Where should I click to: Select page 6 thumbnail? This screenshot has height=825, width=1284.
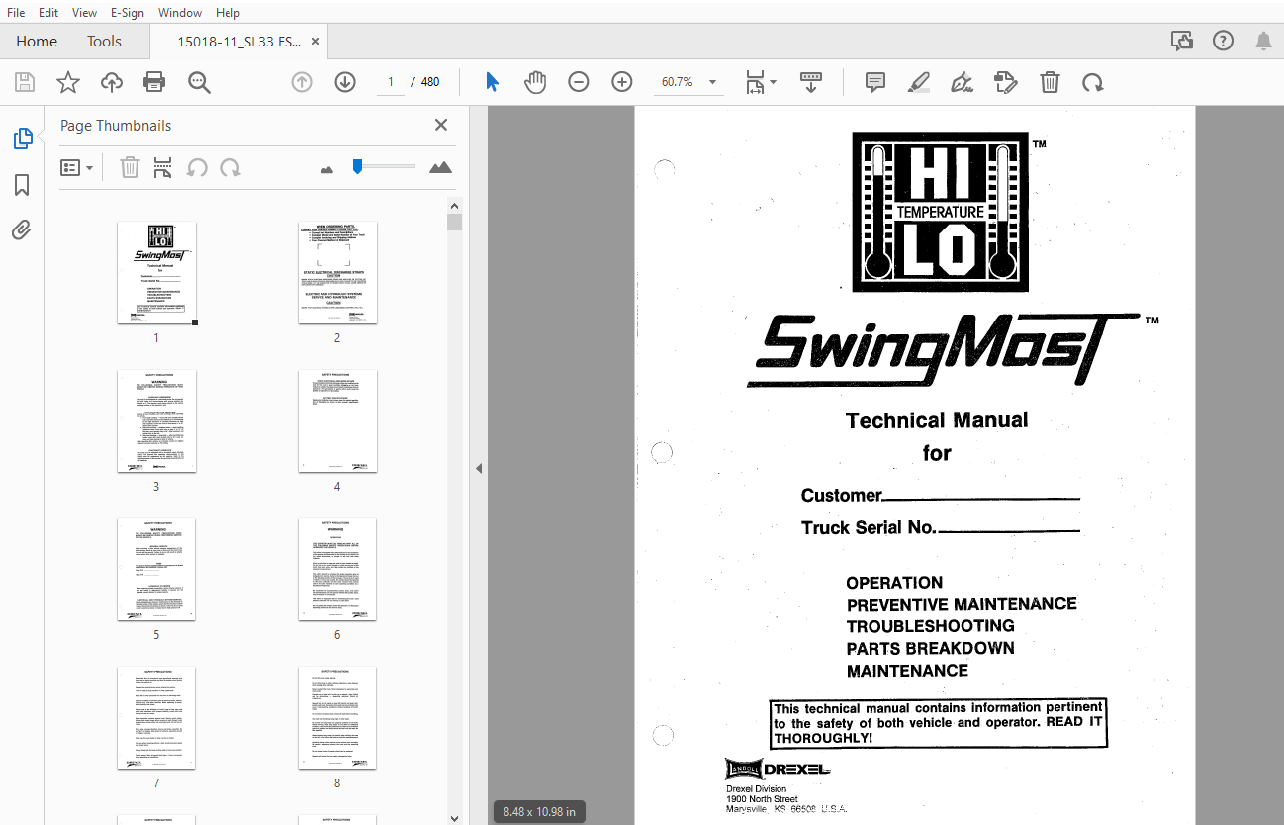(x=337, y=569)
